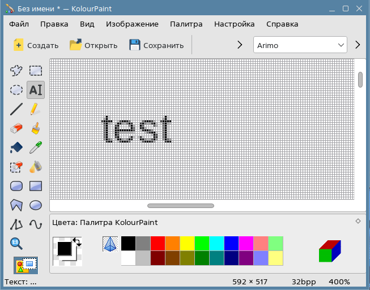
Task: Expand the main toolbar overflow chevron
Action: pyautogui.click(x=239, y=45)
